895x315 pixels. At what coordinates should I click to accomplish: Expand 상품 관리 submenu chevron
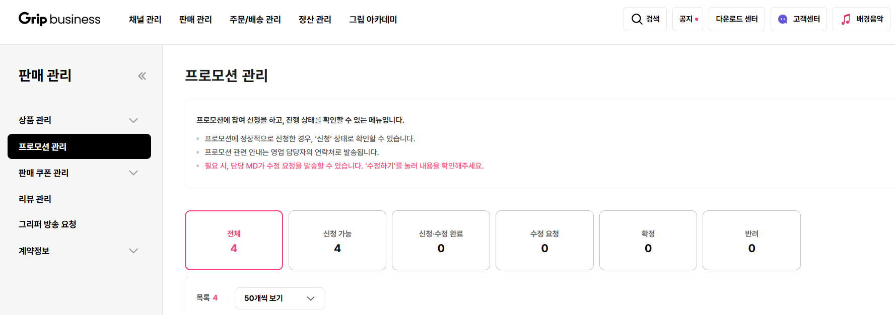tap(133, 120)
